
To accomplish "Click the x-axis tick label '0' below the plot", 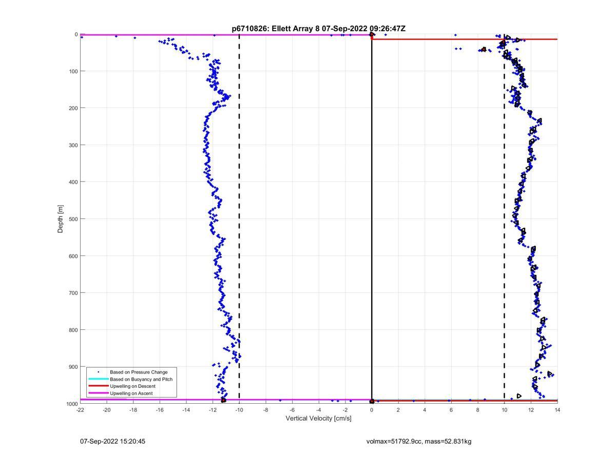I will click(372, 410).
